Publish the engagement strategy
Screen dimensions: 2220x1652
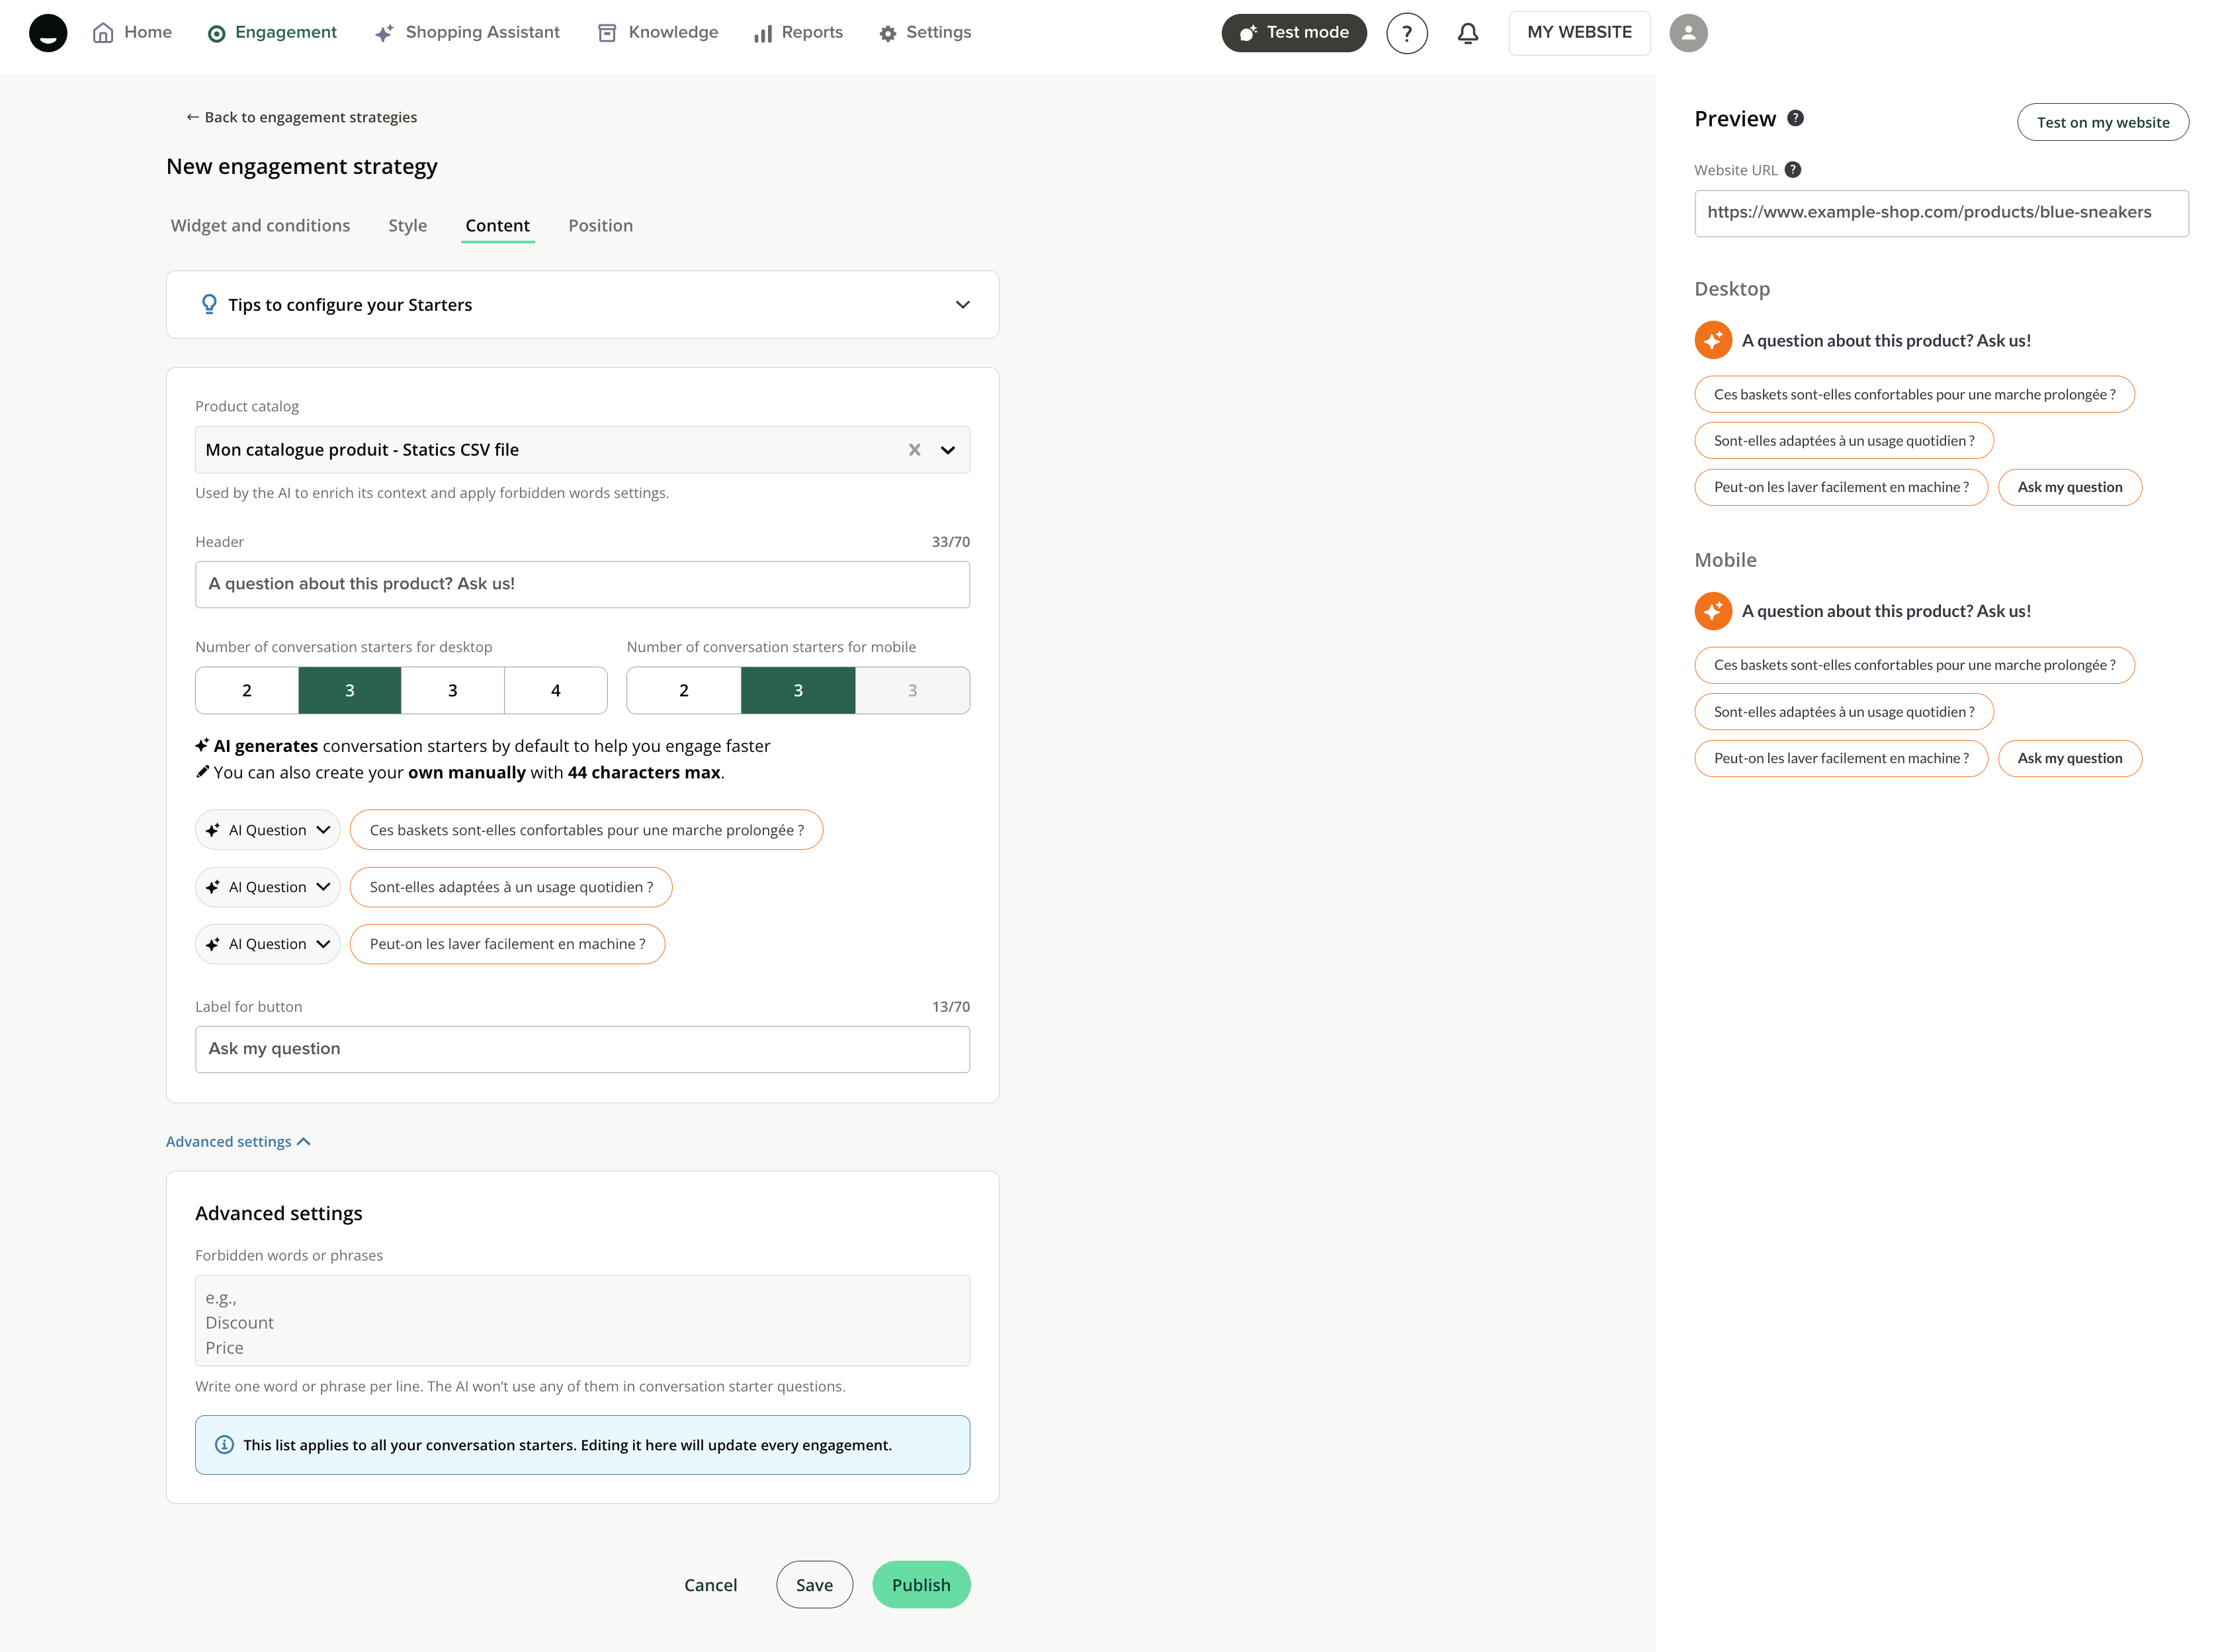click(921, 1585)
